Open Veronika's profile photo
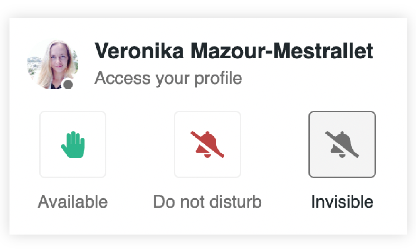This screenshot has height=252, width=416. pos(53,65)
